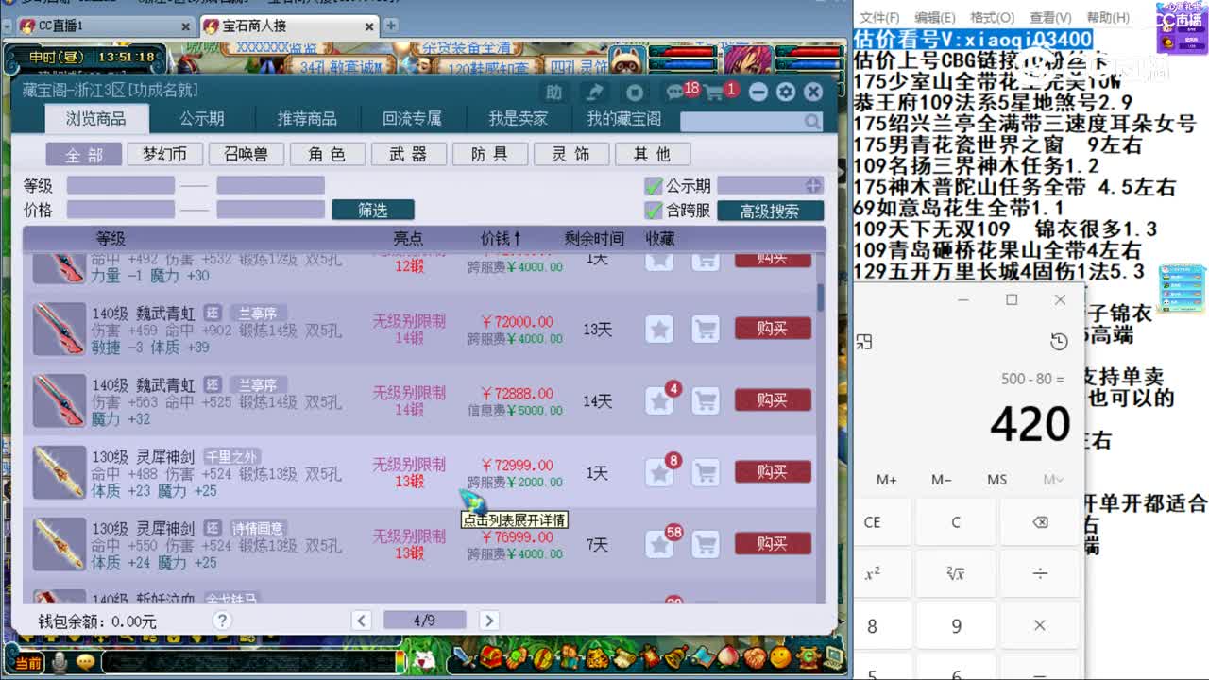Add the ¥76999.00 灵犀神剑 to cart
The height and width of the screenshot is (680, 1209).
[x=705, y=544]
